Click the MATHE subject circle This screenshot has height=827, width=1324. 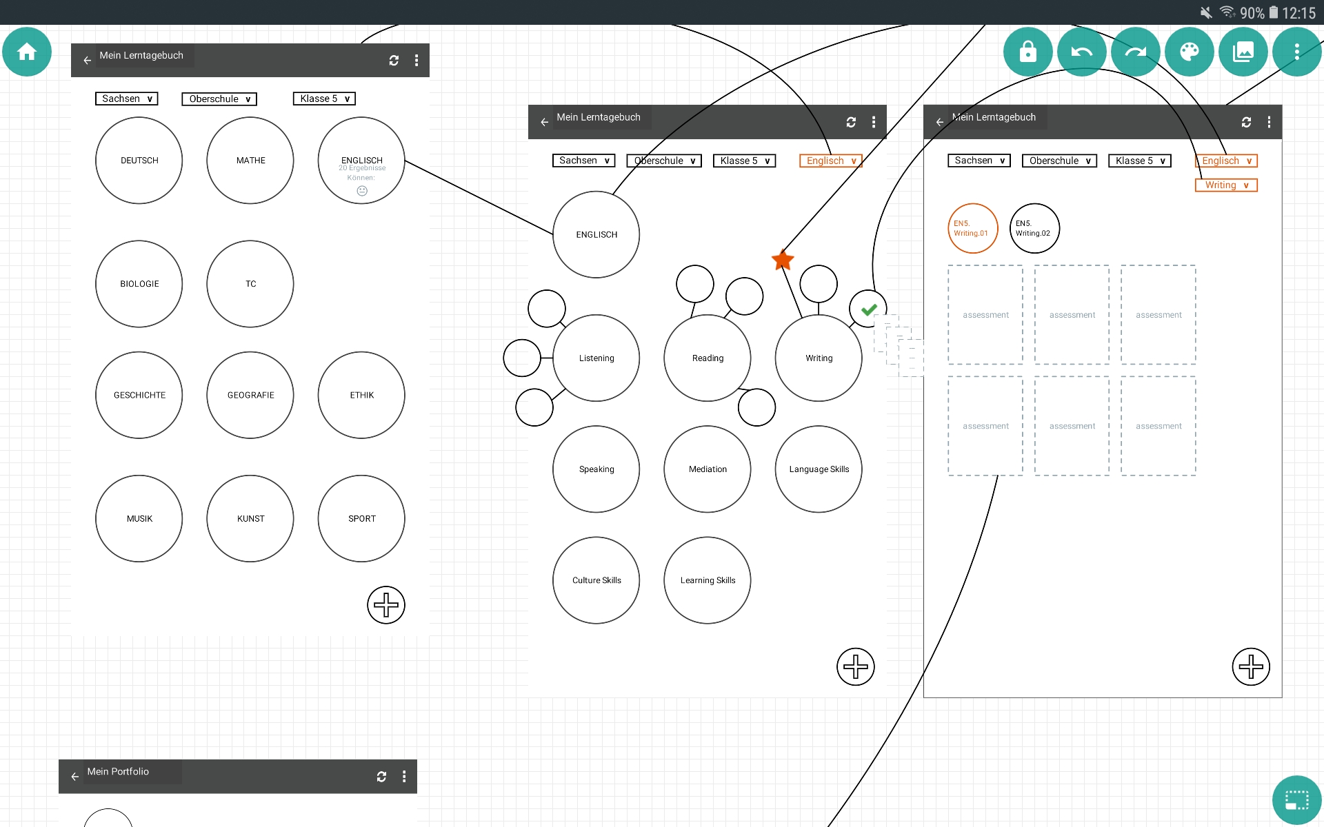click(x=250, y=161)
